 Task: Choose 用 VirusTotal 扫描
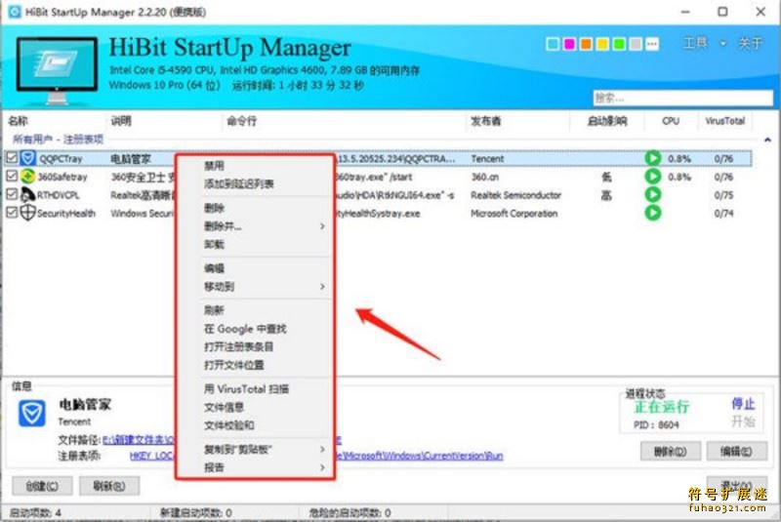point(247,389)
